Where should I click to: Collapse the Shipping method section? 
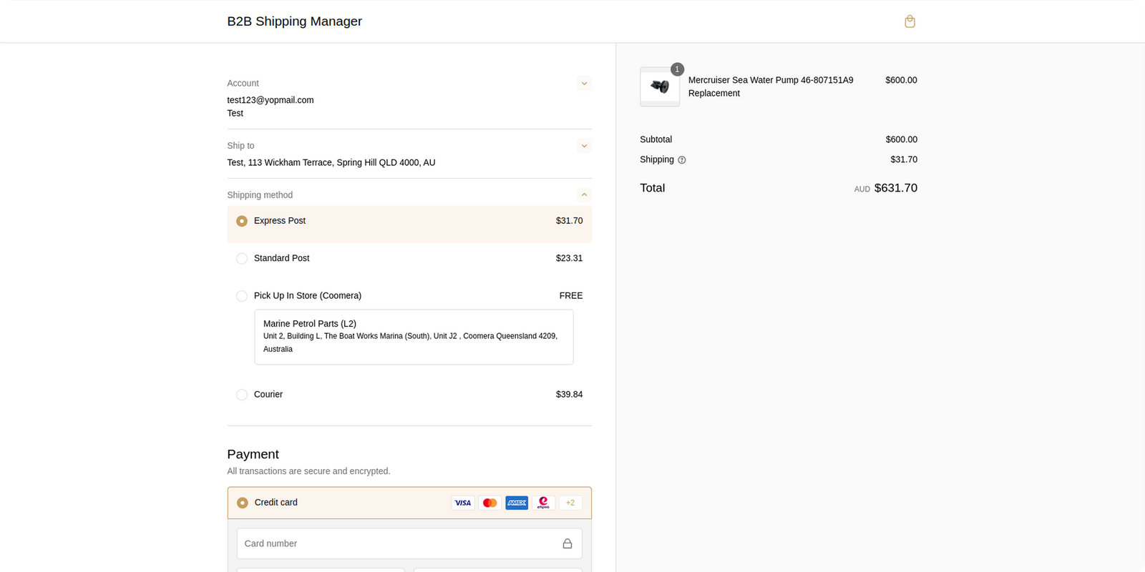point(584,195)
